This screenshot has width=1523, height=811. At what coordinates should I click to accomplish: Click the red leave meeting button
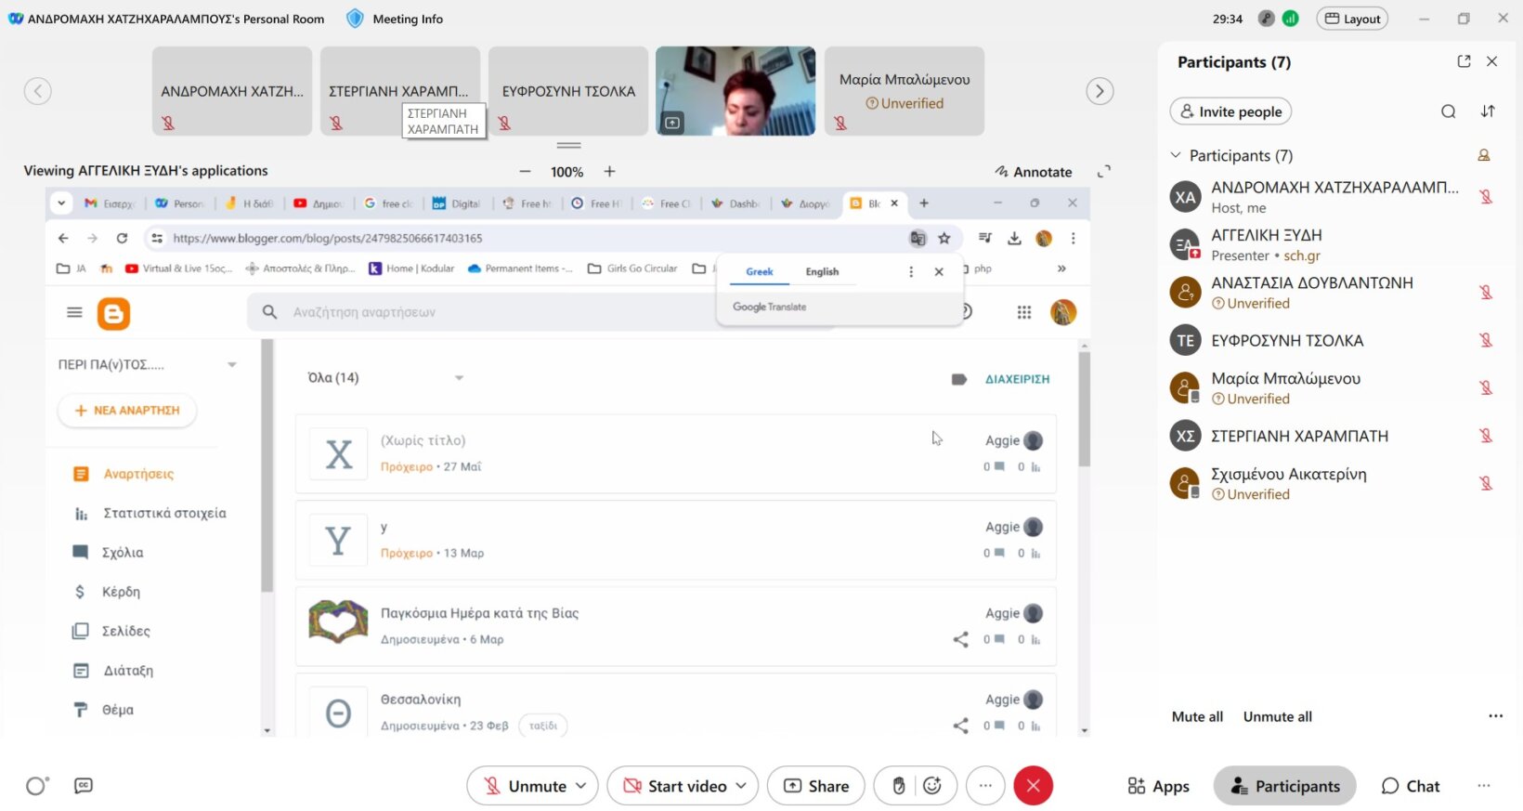pos(1033,786)
